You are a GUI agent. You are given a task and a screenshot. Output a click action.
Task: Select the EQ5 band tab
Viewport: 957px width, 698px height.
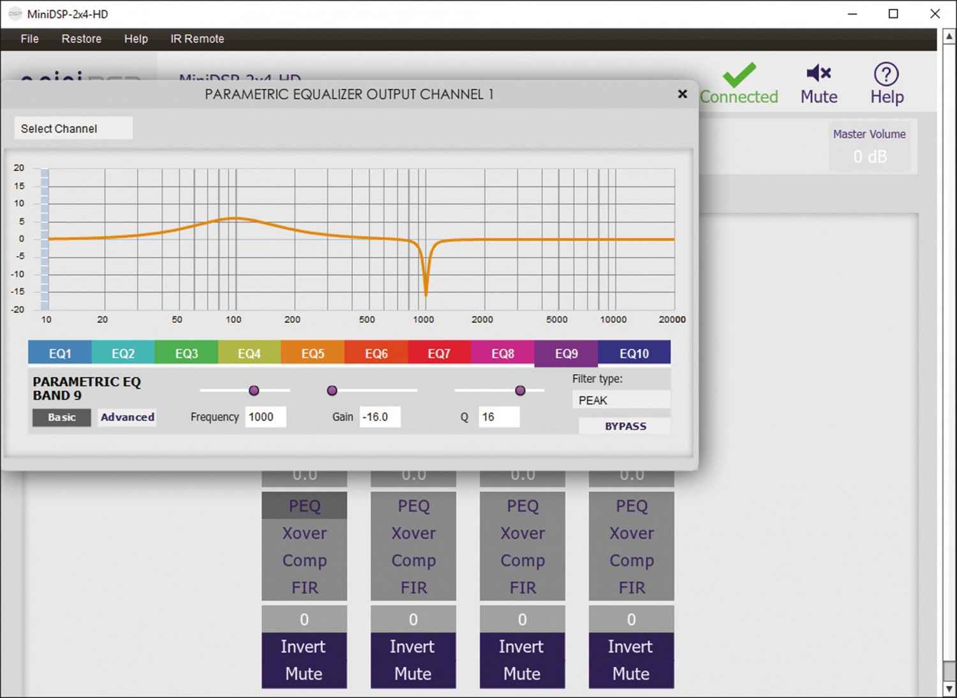(x=313, y=353)
